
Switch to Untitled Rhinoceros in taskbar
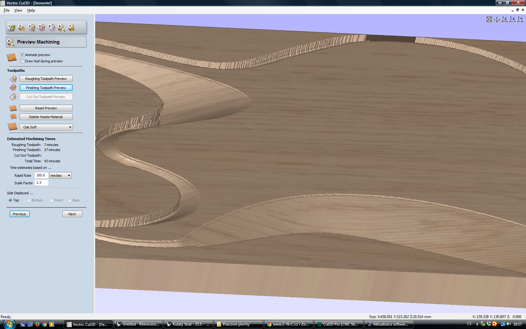[x=138, y=324]
